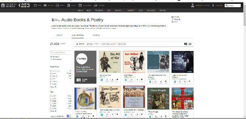Viewport: 246px width, 119px height.
Task: Check the collections Media Type checkbox
Action: pos(51,71)
